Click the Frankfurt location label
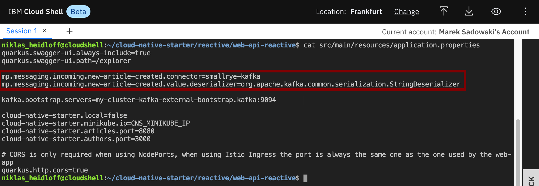This screenshot has width=539, height=186. pyautogui.click(x=366, y=12)
